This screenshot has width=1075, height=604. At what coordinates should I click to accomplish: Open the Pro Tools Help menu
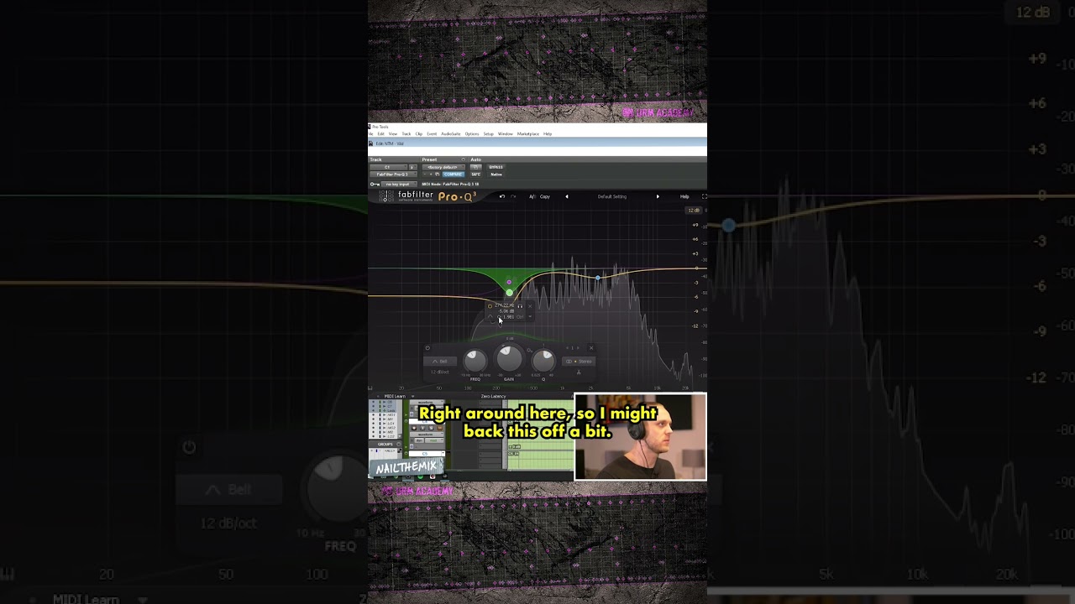[548, 134]
